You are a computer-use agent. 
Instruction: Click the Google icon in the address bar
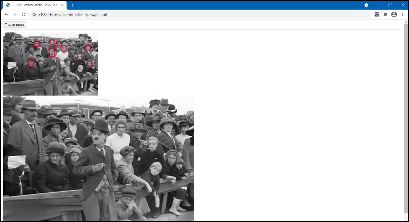[x=34, y=14]
